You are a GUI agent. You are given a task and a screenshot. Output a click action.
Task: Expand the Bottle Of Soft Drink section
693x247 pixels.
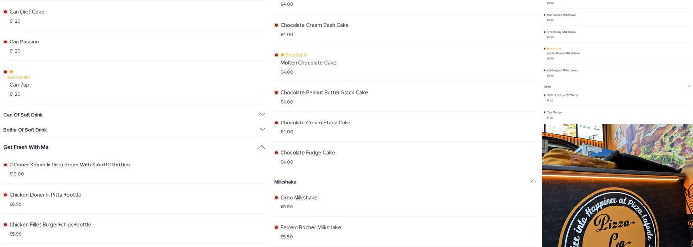(x=262, y=129)
